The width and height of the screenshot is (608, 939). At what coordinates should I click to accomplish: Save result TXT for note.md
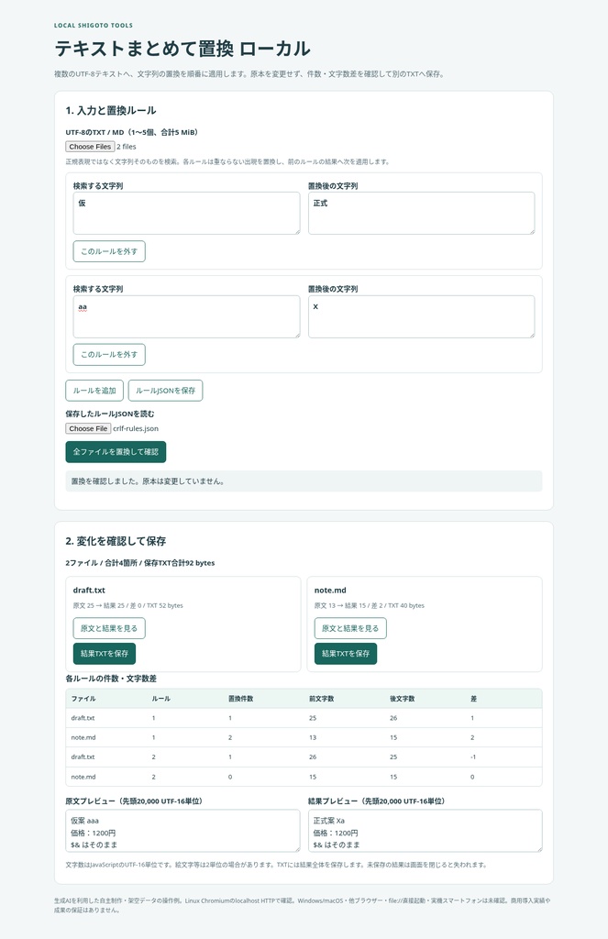click(346, 653)
